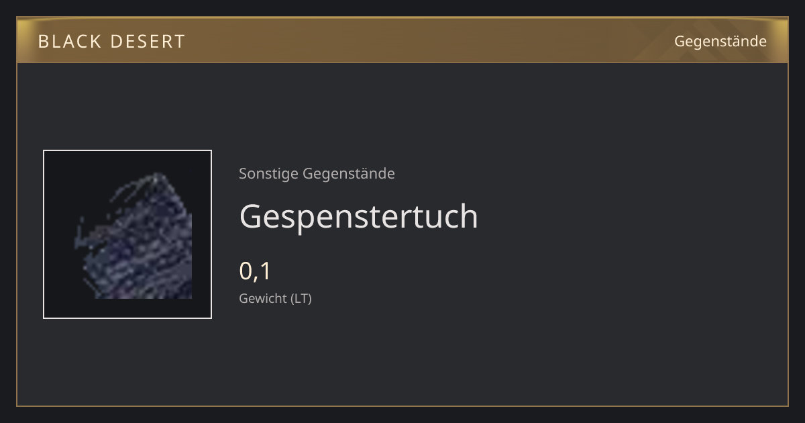The height and width of the screenshot is (423, 805).
Task: Click the empty dark card area below Gewicht
Action: coord(402,356)
